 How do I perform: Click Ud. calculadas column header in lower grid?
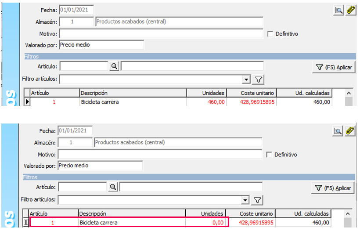(303, 214)
